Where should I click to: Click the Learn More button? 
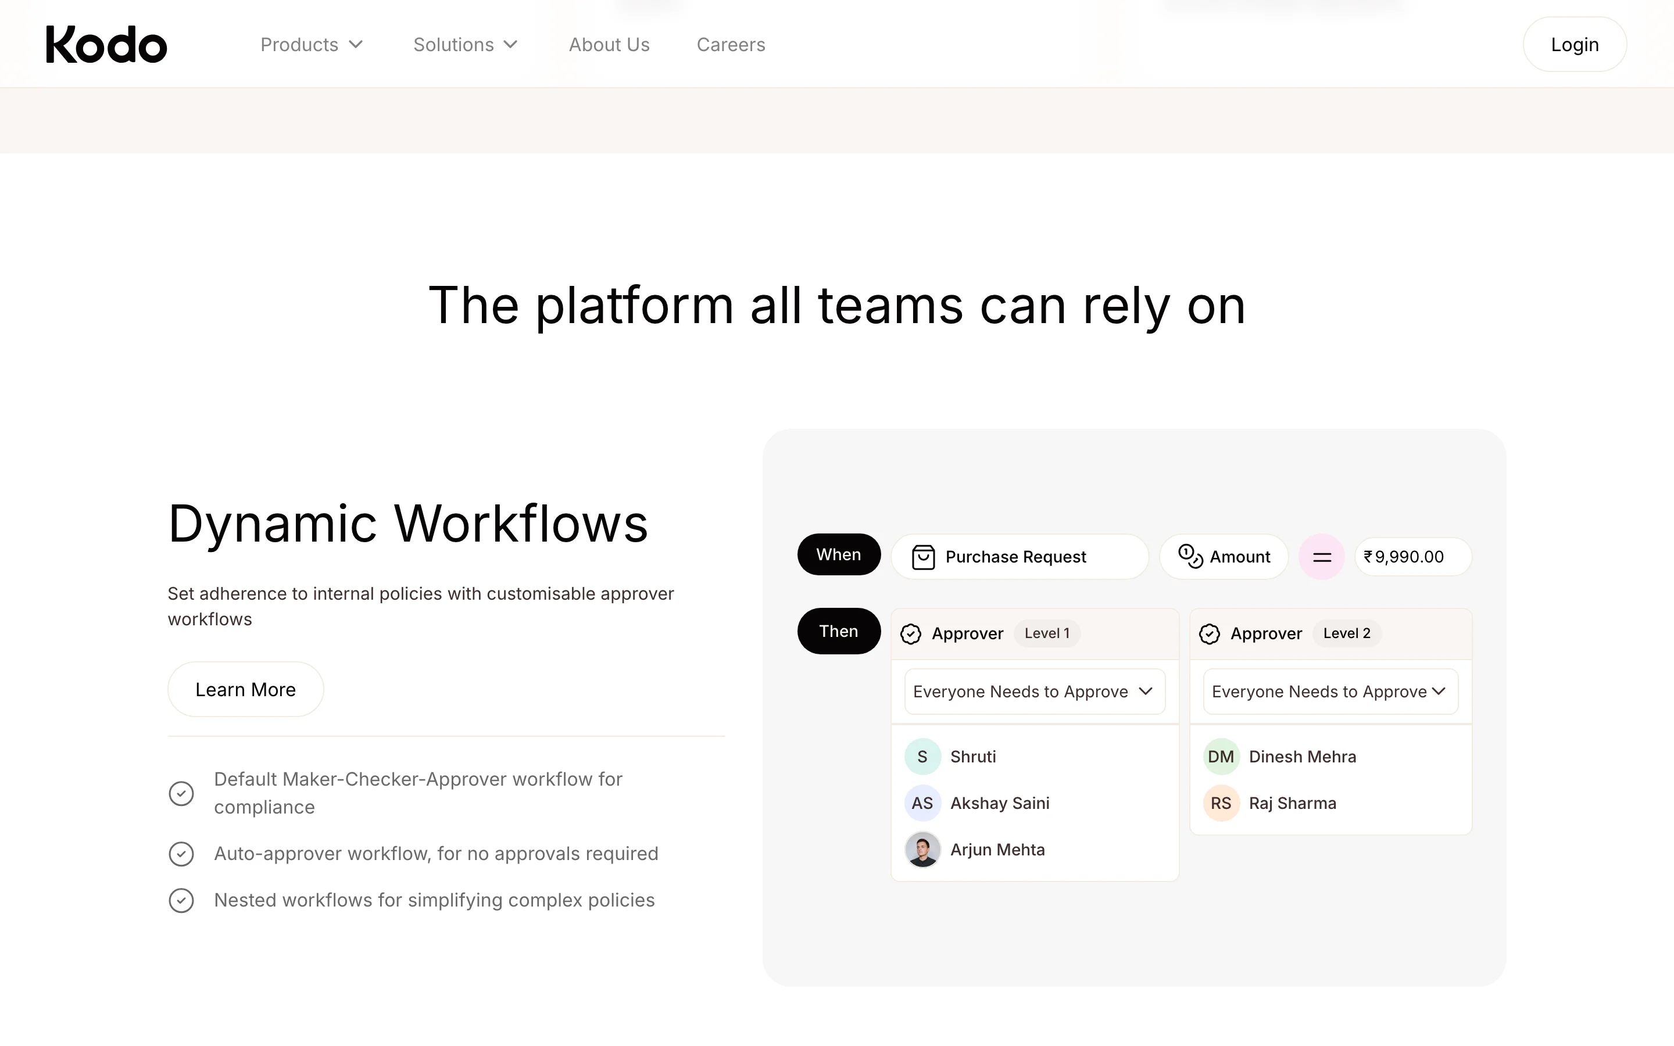(x=245, y=689)
